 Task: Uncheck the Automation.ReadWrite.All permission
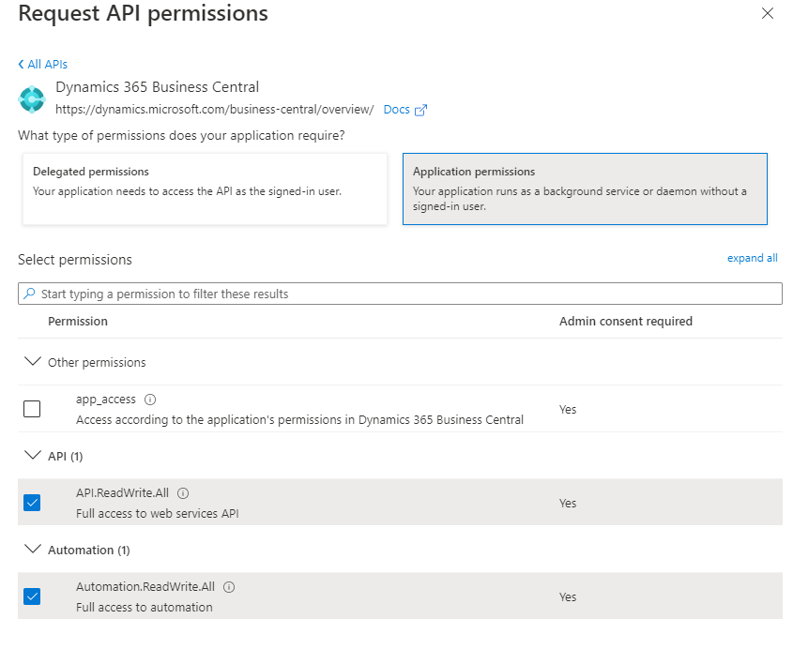coord(32,596)
